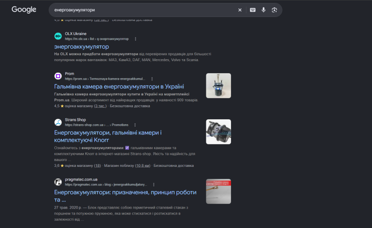Click the pragmatec.com.ua site favicon

pos(58,182)
